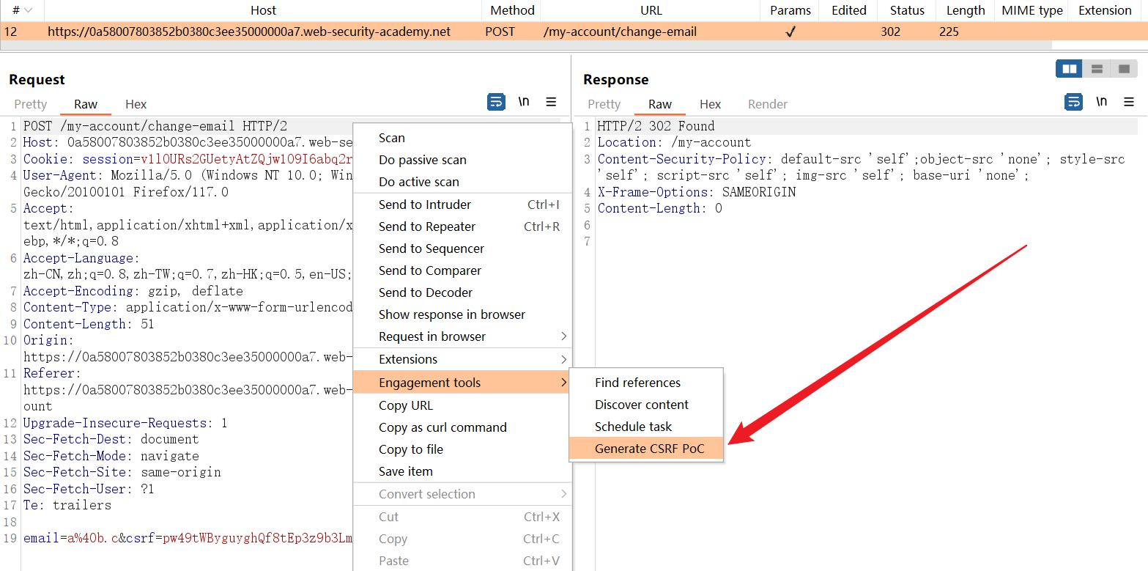Click the \n non-printable characters icon in Response
This screenshot has width=1148, height=571.
pyautogui.click(x=1101, y=102)
